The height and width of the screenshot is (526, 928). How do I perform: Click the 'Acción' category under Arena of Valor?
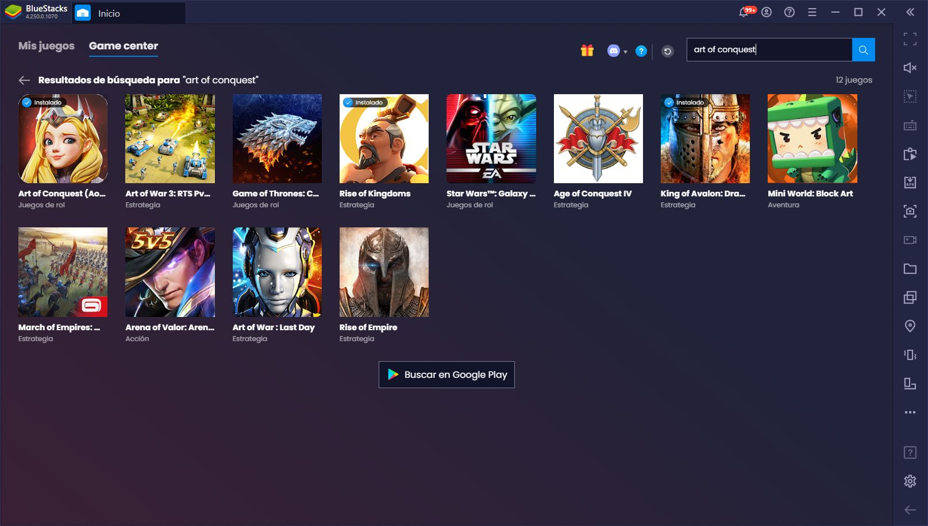(137, 339)
